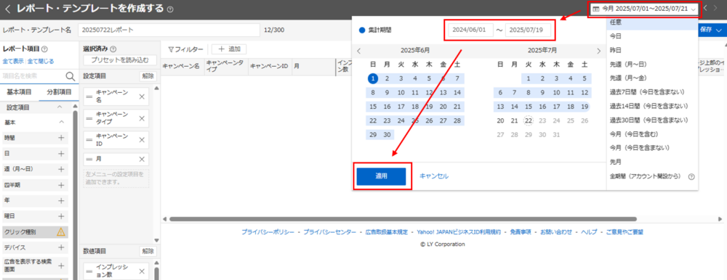Switch to the 分割項目 tab

[58, 92]
